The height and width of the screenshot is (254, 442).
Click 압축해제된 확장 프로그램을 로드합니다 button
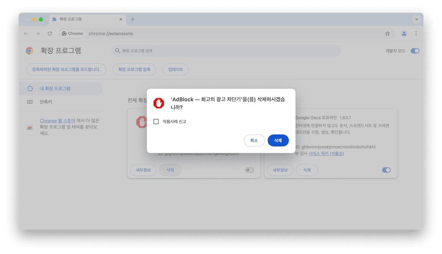[x=66, y=69]
